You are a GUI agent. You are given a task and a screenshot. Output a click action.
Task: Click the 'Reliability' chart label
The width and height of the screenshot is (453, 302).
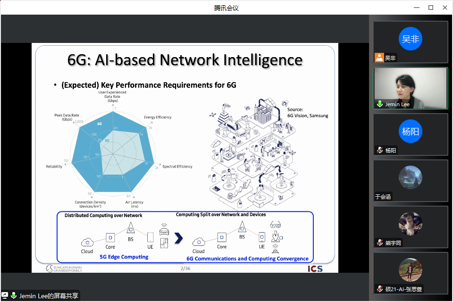tap(54, 167)
